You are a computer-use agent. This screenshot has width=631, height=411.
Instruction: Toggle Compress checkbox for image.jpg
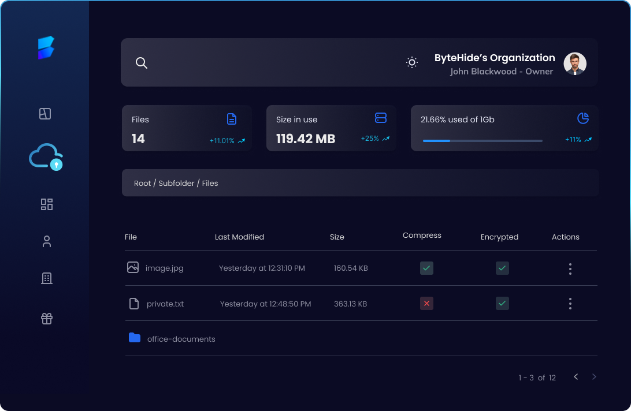426,268
